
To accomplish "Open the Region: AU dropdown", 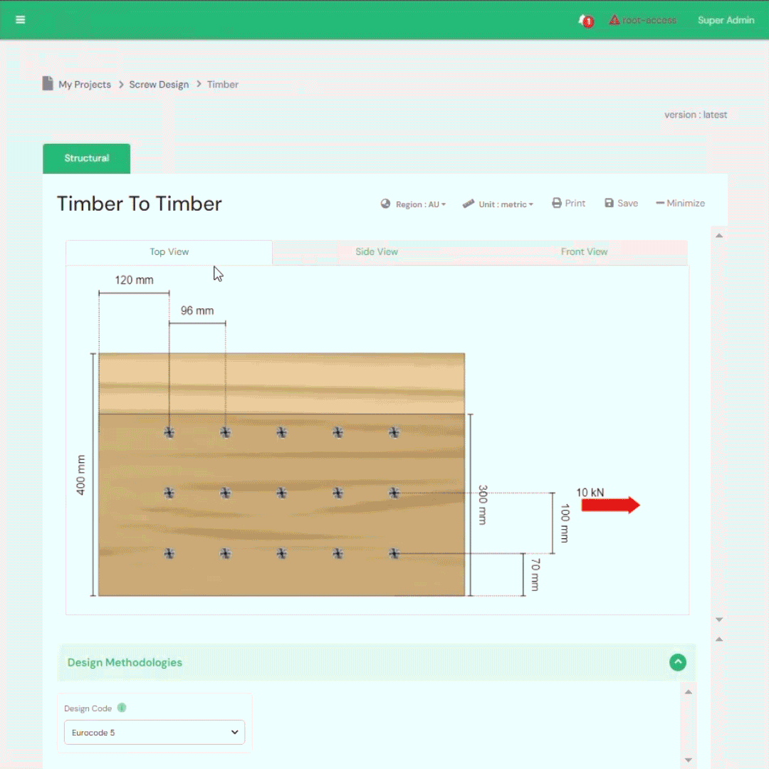I will point(414,204).
